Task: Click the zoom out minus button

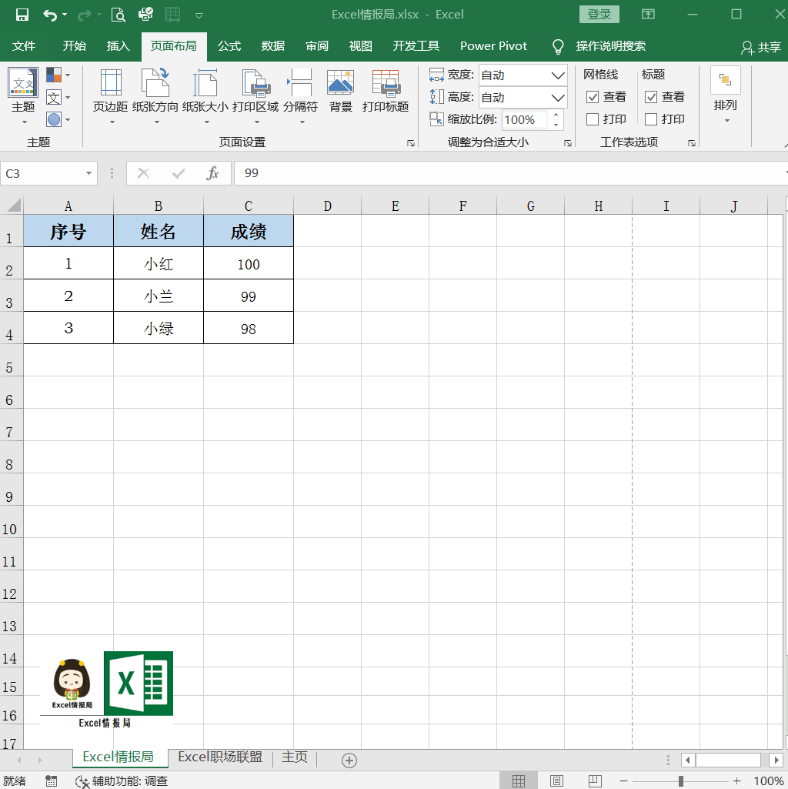Action: [624, 781]
